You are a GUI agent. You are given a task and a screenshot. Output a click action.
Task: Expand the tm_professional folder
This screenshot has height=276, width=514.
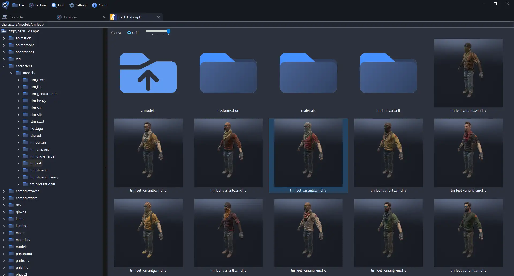click(x=18, y=184)
